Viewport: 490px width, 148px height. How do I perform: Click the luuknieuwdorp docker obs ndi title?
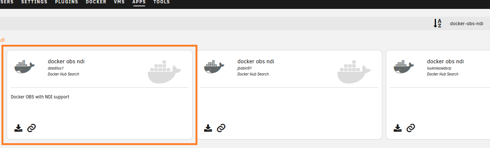(445, 61)
